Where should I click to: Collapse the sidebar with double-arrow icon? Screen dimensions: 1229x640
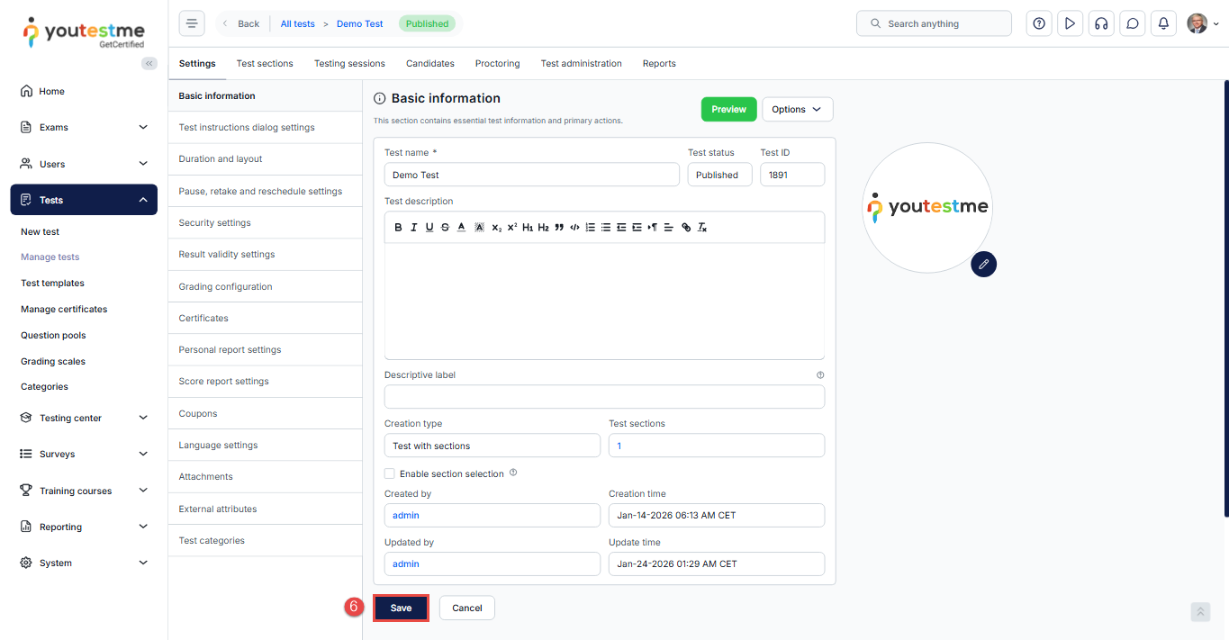[x=149, y=63]
